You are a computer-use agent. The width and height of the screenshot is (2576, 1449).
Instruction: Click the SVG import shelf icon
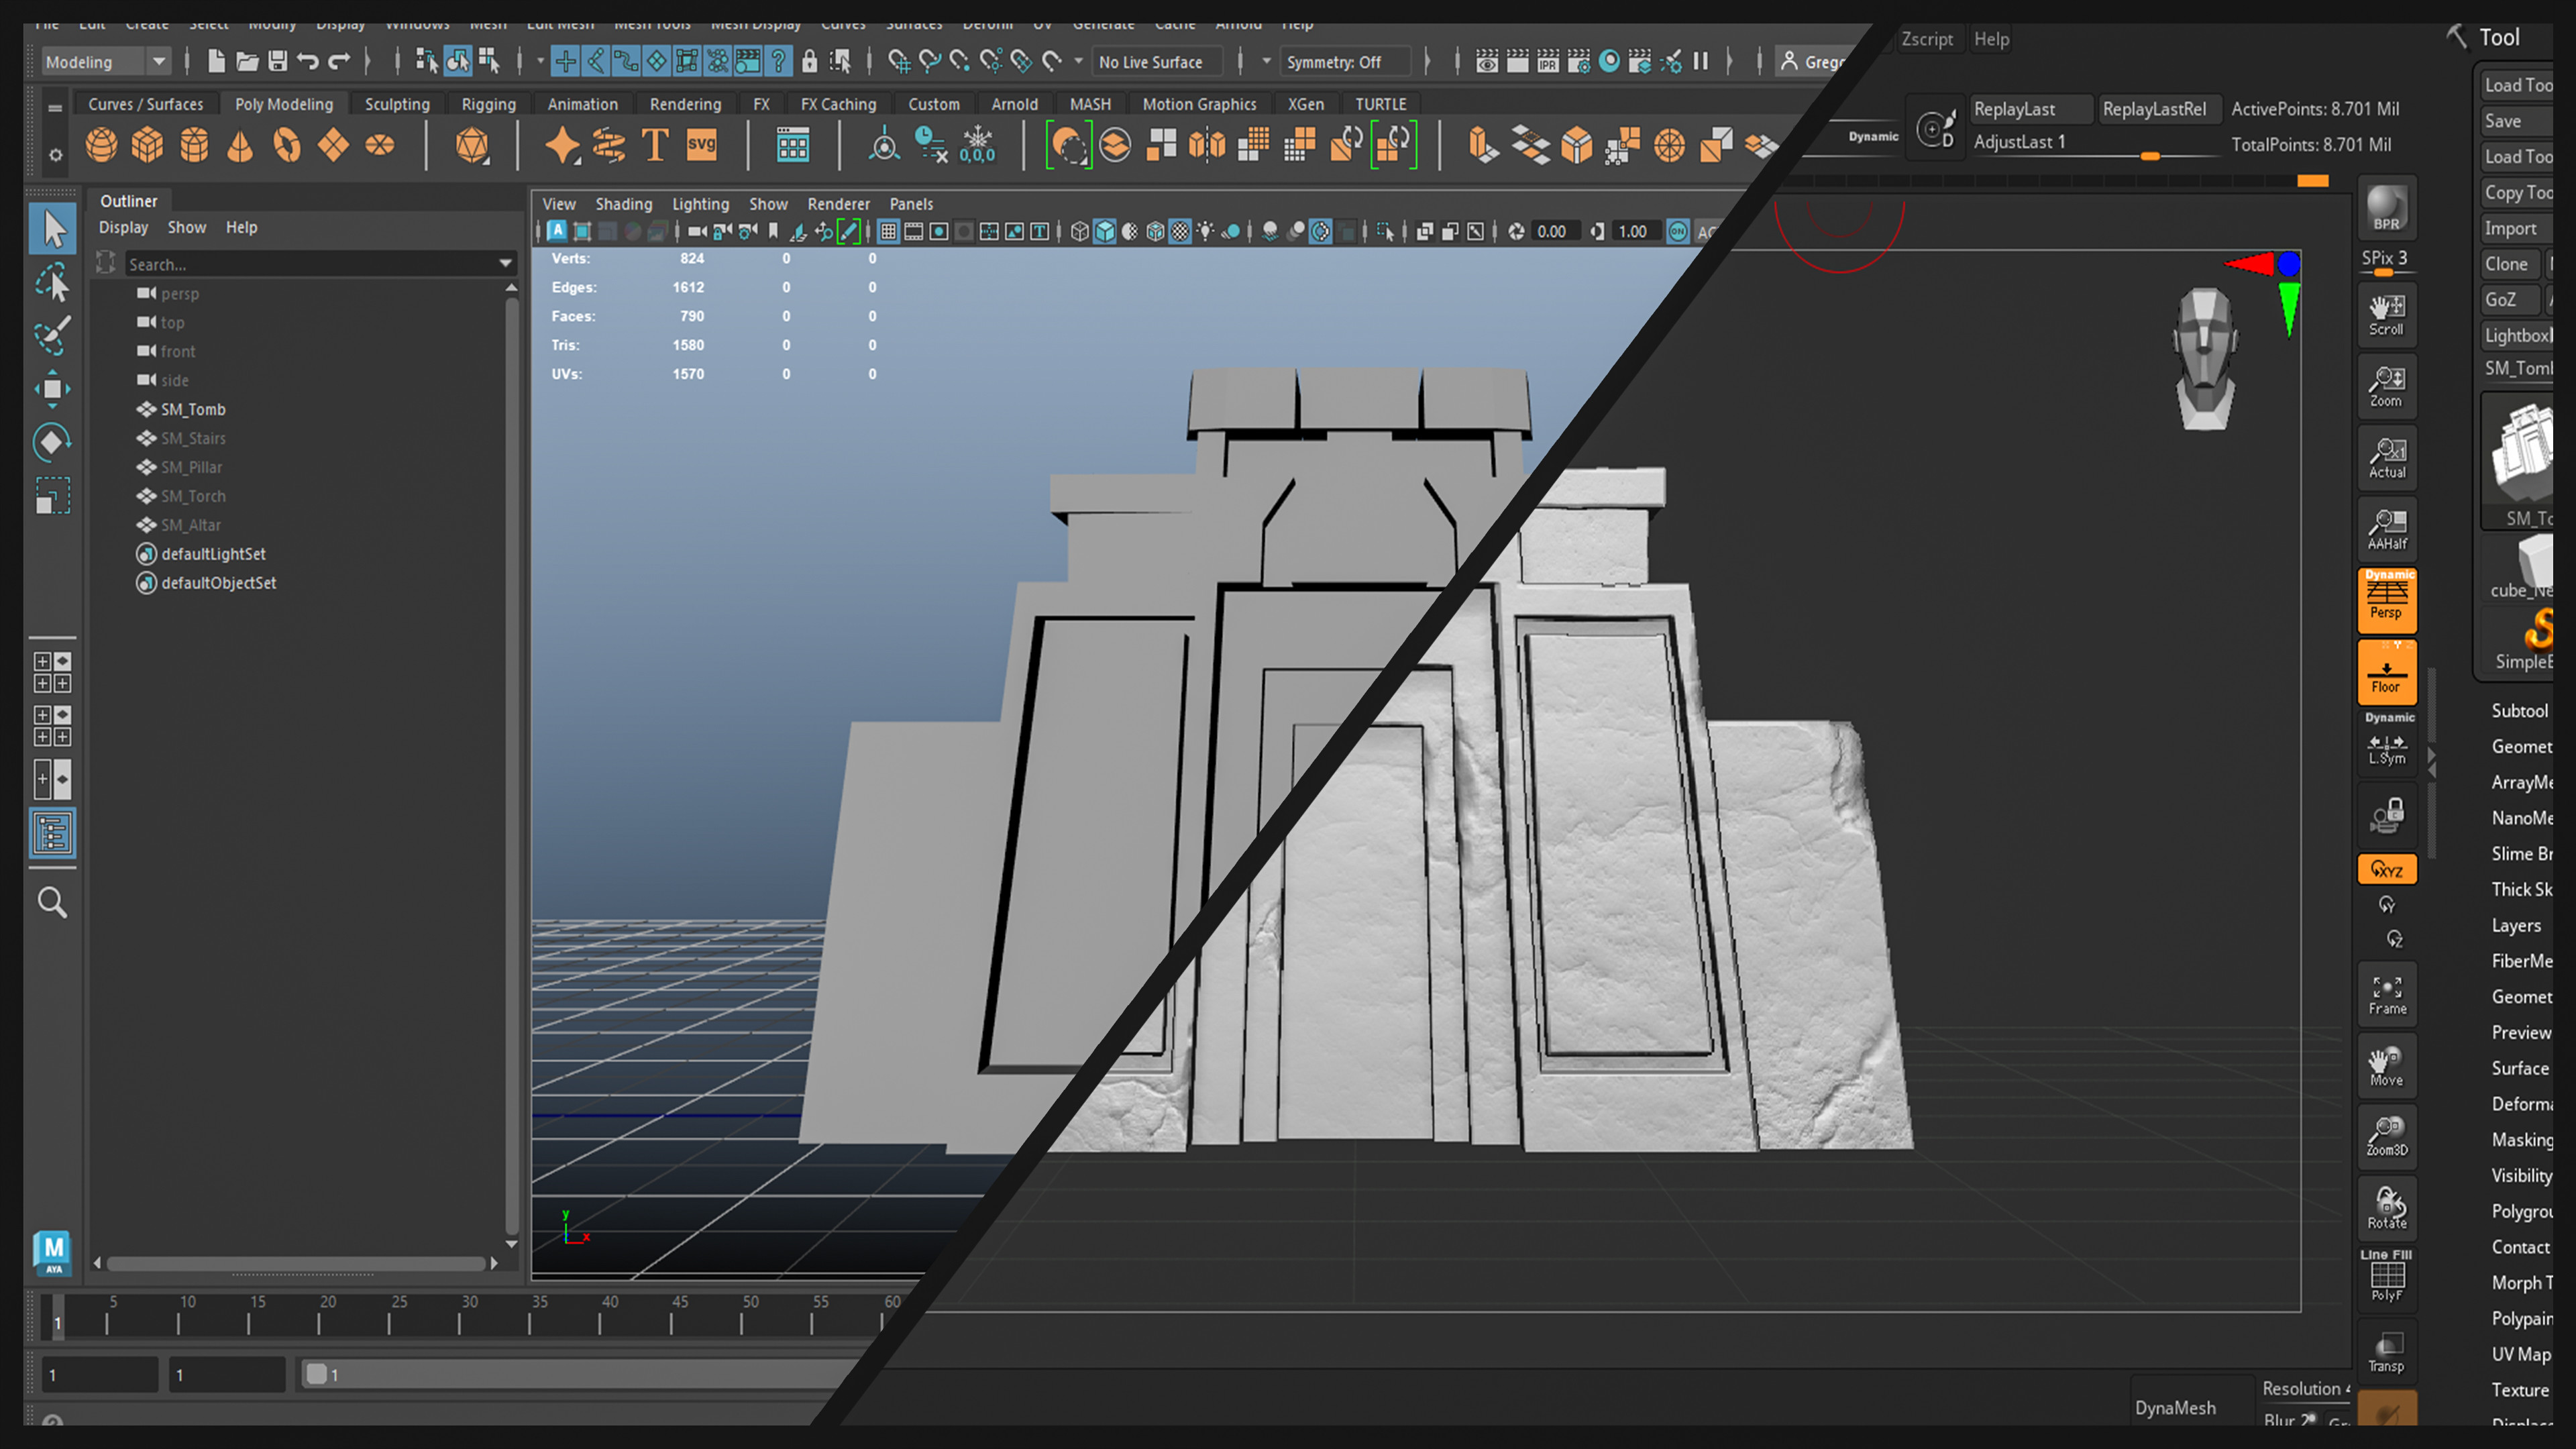702,146
